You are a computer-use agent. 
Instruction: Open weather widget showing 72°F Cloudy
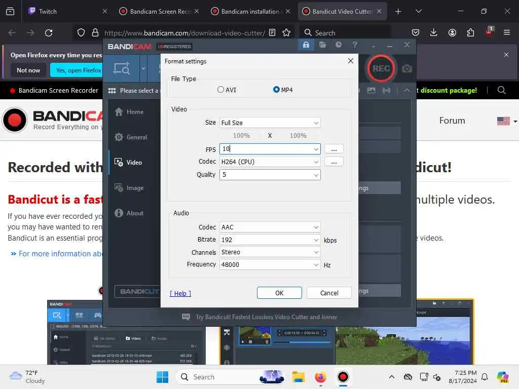(28, 377)
